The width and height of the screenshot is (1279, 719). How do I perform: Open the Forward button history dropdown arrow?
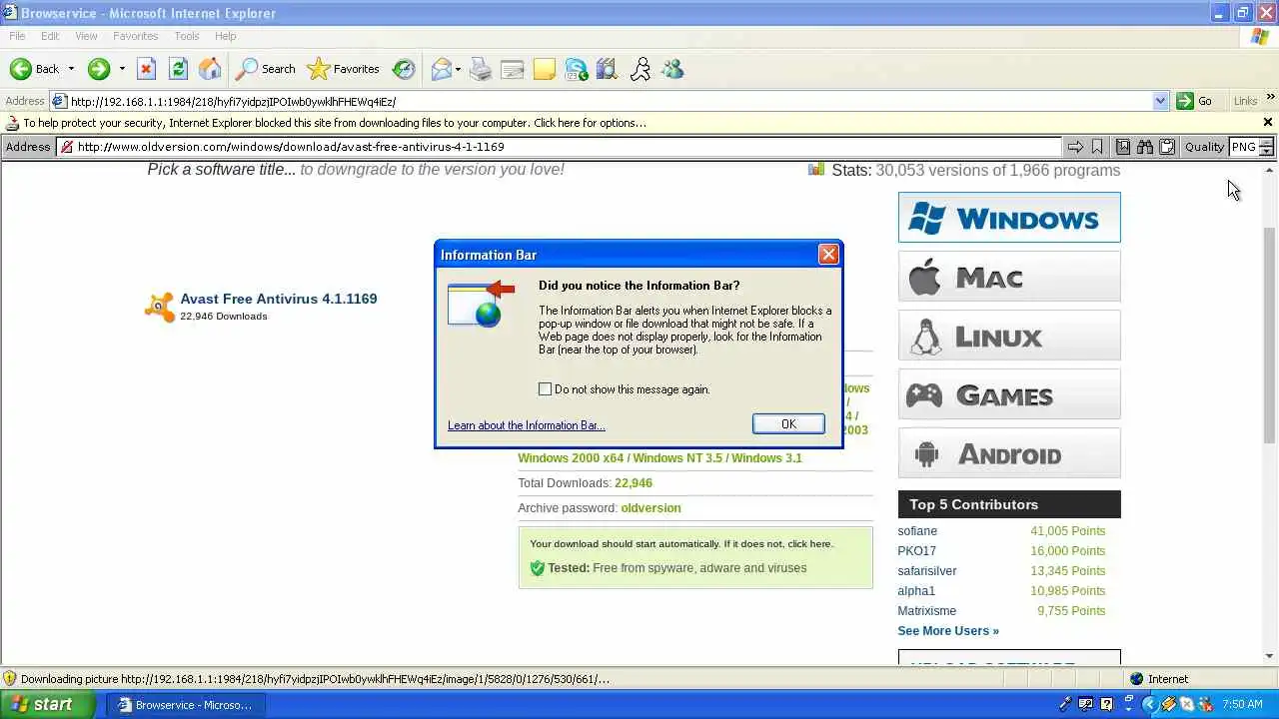point(122,69)
